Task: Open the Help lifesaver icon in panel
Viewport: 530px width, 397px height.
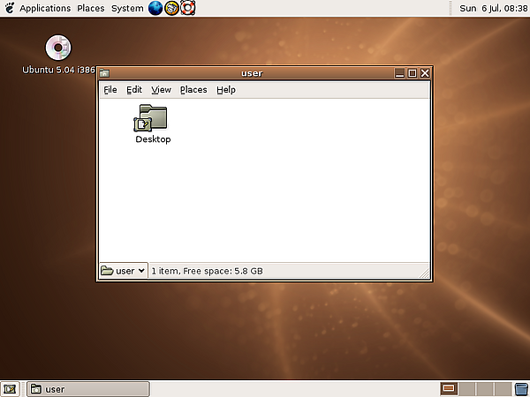Action: [187, 8]
